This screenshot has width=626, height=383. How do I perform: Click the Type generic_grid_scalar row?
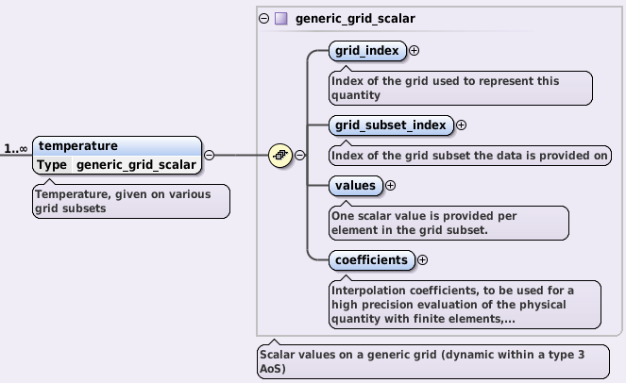pos(117,165)
